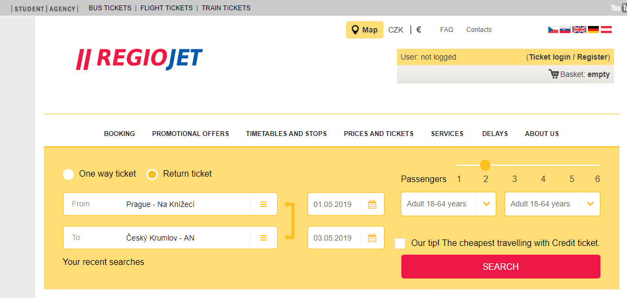
Task: Click the Ticket login link
Action: pyautogui.click(x=549, y=57)
